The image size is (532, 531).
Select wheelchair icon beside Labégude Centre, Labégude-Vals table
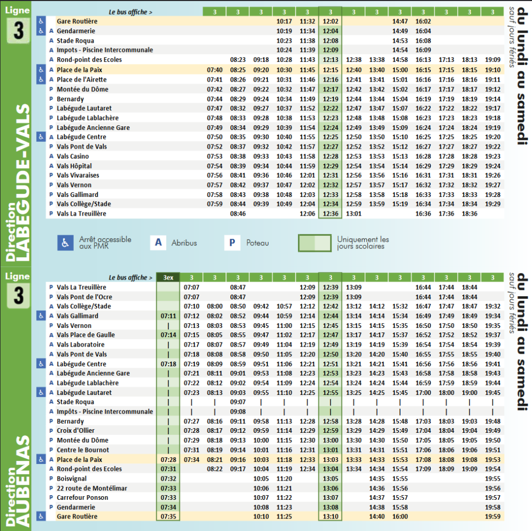pos(41,137)
